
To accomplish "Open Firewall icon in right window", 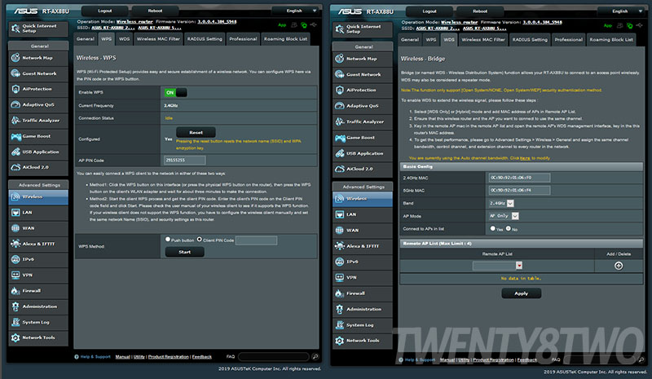I will pos(339,293).
